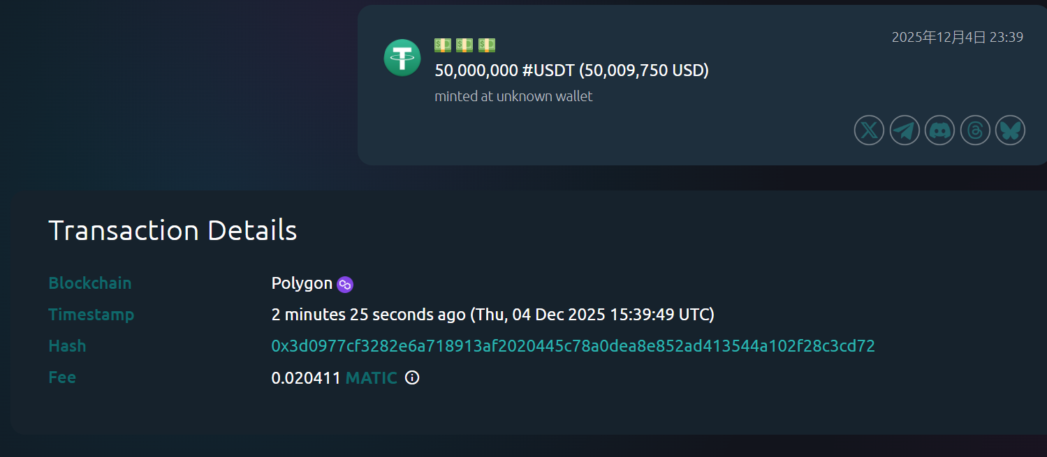The image size is (1047, 457).
Task: Click the Transaction Details heading
Action: 173,230
